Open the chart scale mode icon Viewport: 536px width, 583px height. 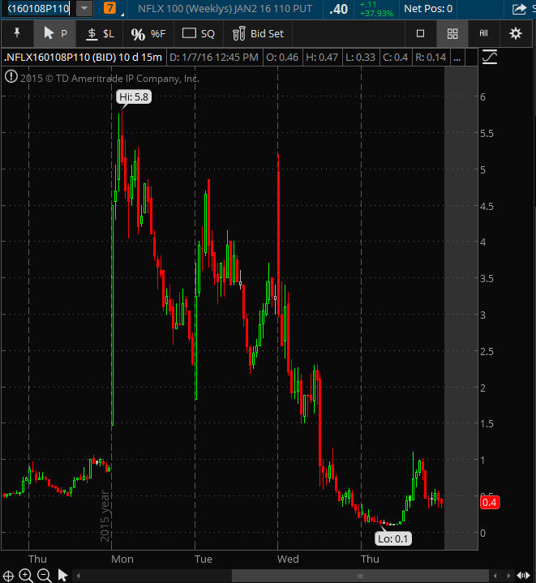pyautogui.click(x=490, y=58)
